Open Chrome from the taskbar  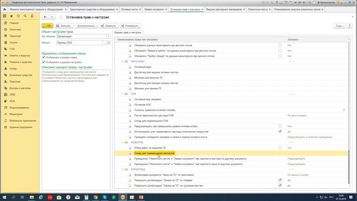pyautogui.click(x=95, y=197)
